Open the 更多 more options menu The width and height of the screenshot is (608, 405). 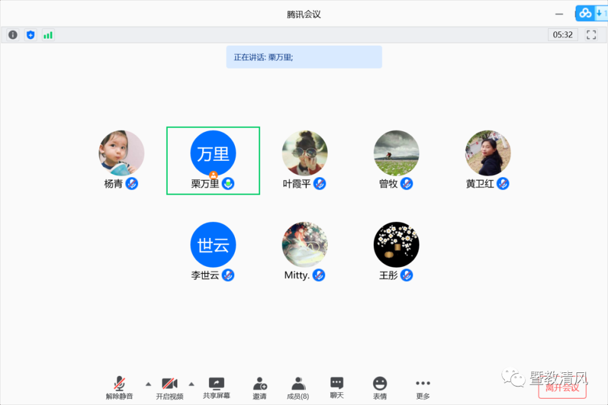click(423, 388)
